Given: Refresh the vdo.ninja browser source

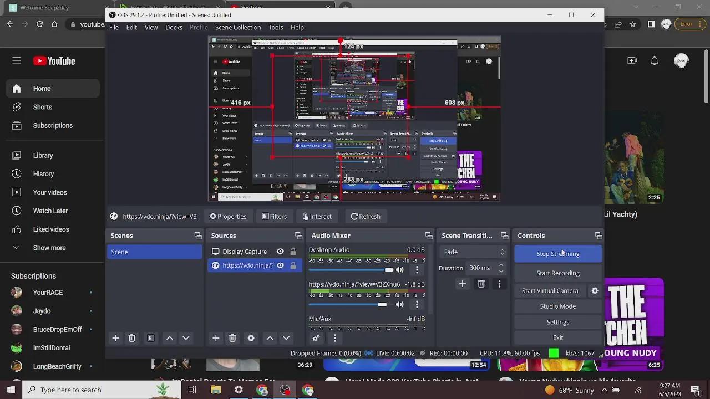Looking at the screenshot, I should [366, 216].
